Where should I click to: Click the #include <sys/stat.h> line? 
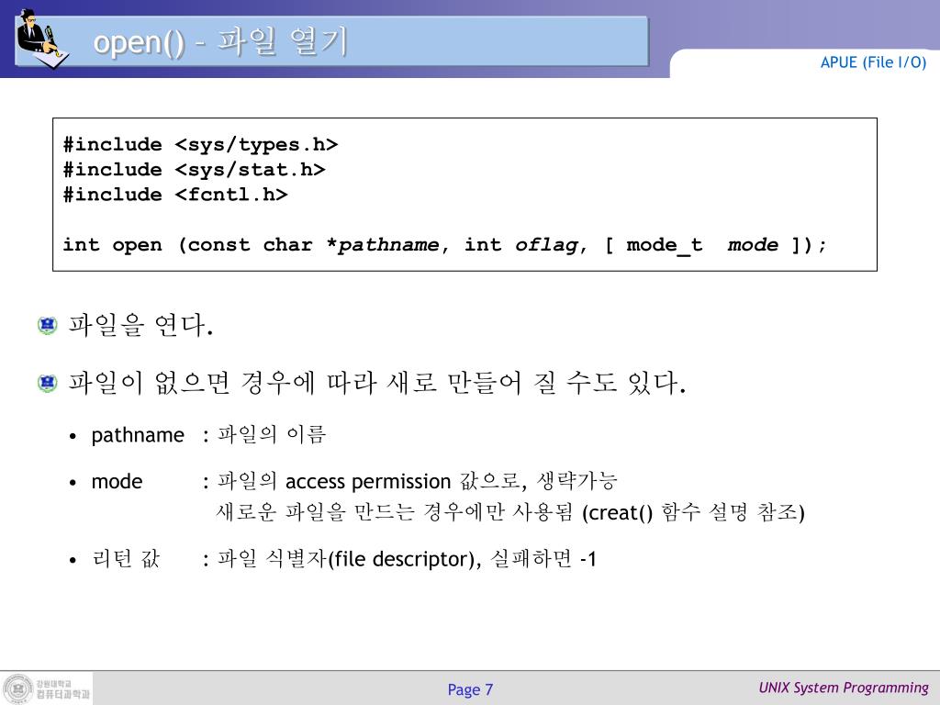(x=195, y=170)
